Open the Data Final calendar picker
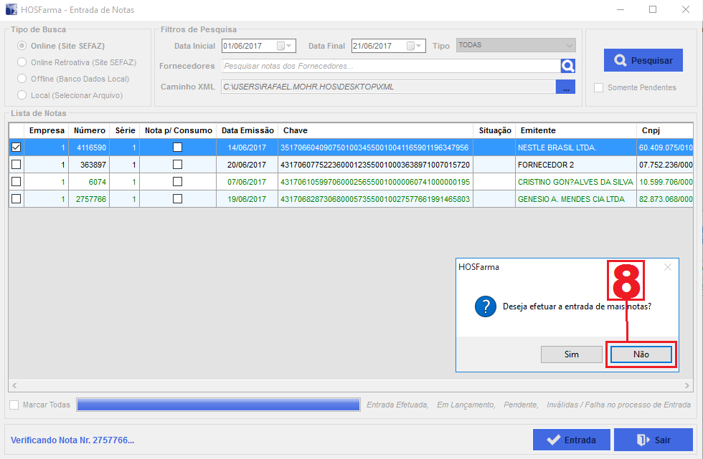 coord(411,46)
